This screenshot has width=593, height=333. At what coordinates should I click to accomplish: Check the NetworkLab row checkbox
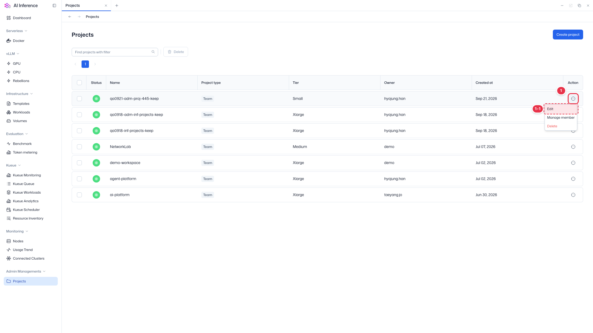point(79,147)
